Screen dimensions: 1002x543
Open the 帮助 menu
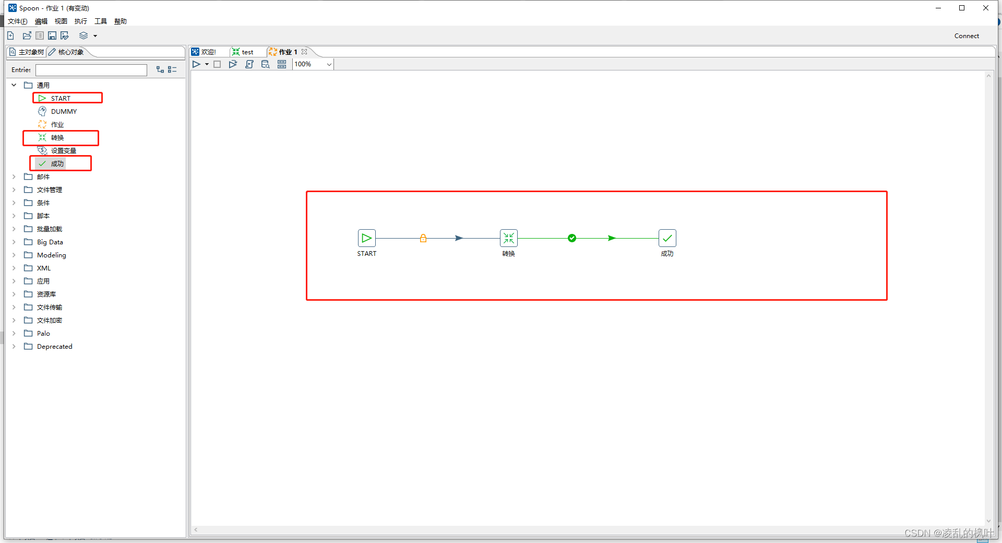pos(121,21)
